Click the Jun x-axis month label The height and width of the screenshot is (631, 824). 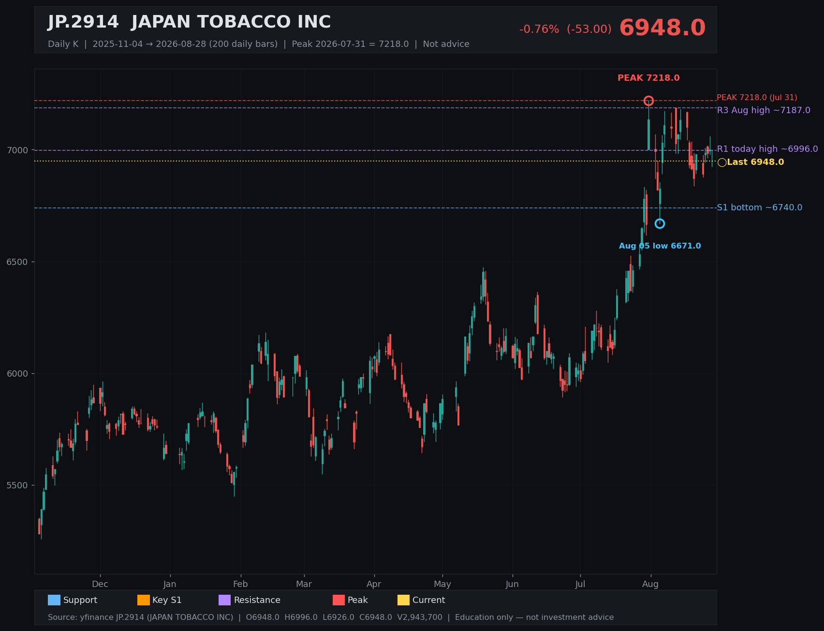point(512,584)
